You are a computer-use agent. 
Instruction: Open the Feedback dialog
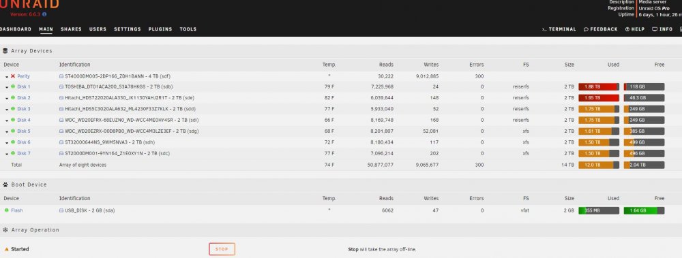pos(601,29)
